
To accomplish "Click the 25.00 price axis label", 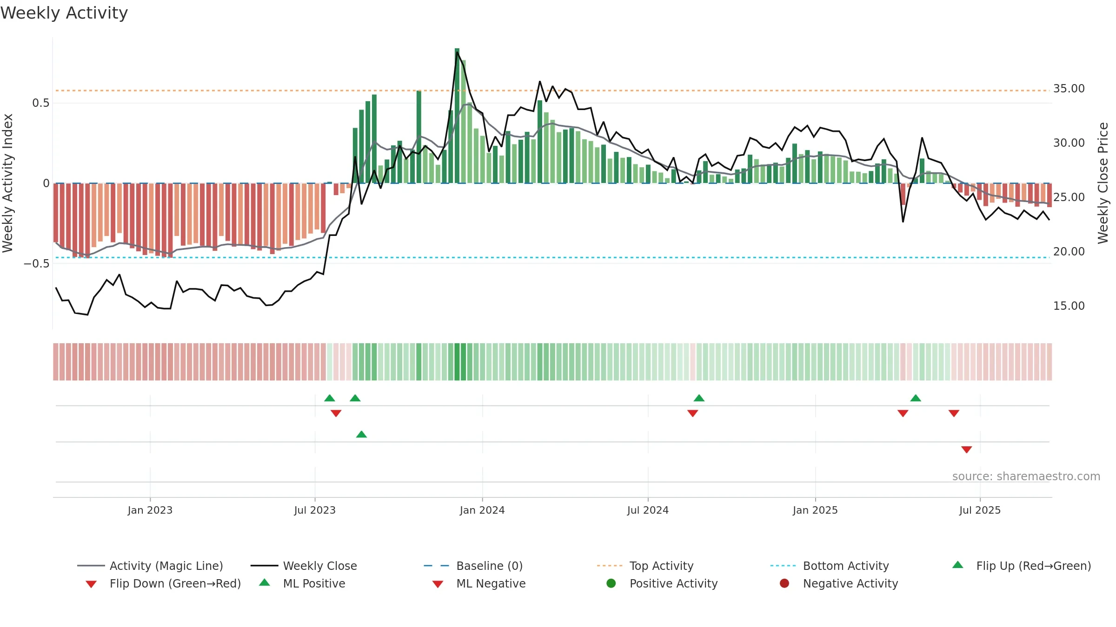I will [x=1069, y=197].
